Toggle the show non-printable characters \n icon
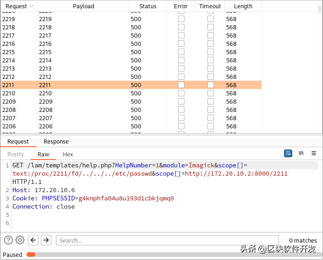The width and height of the screenshot is (323, 260). click(x=301, y=153)
